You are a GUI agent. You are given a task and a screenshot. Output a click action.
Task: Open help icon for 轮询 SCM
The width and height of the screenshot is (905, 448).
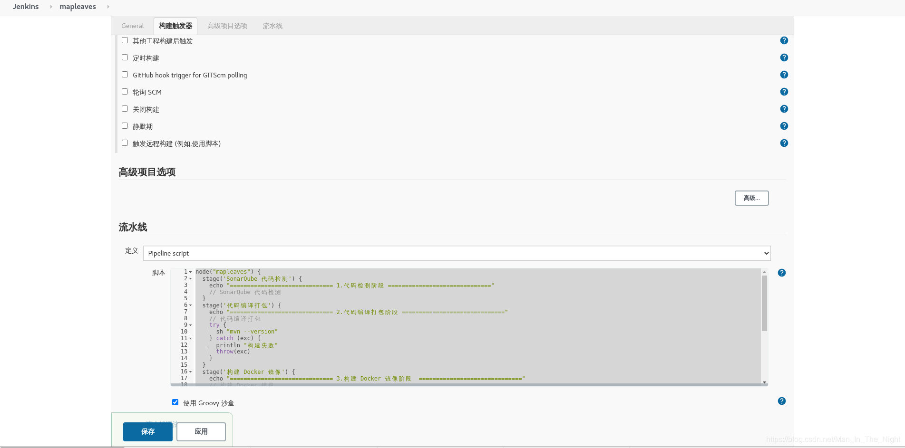[x=784, y=92]
